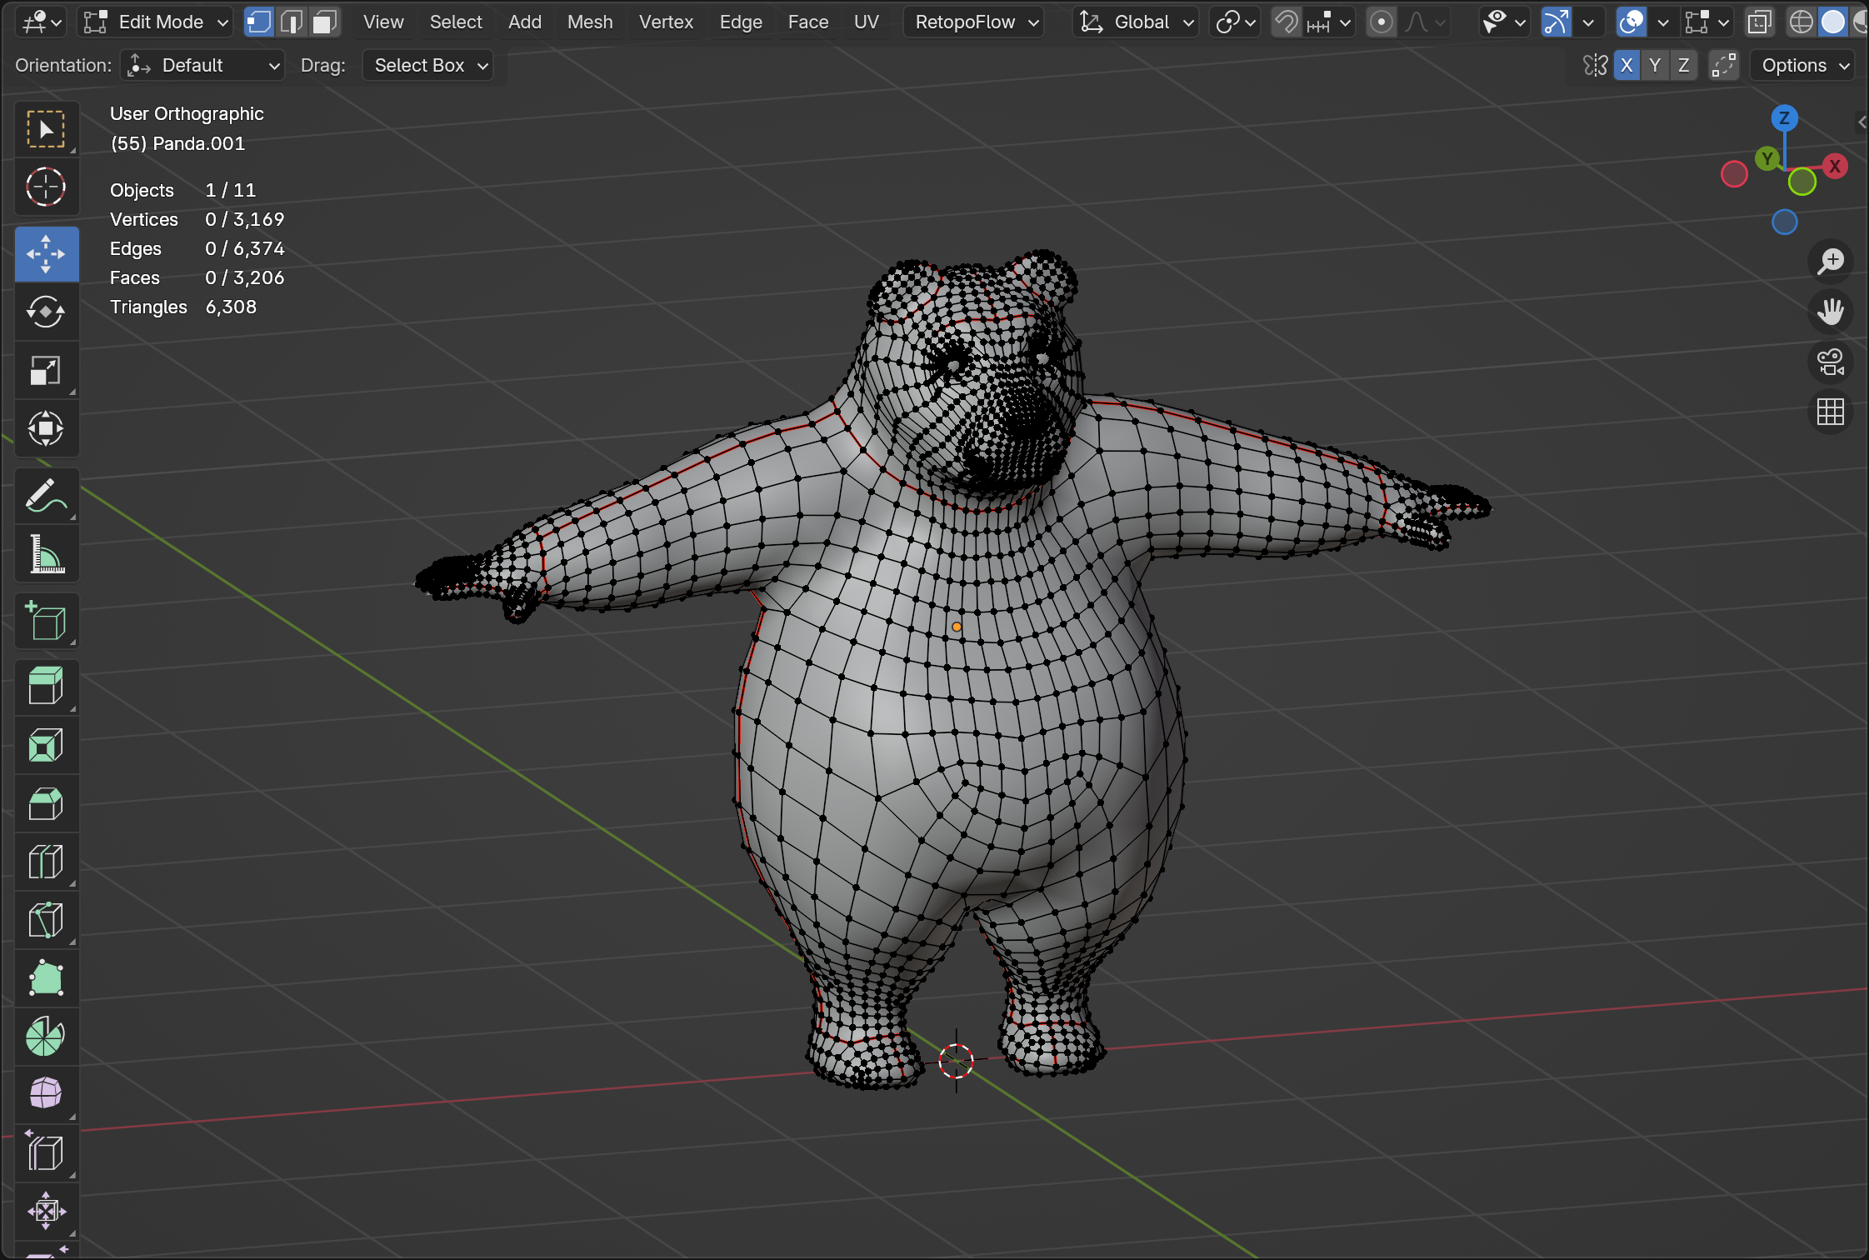The height and width of the screenshot is (1260, 1869).
Task: Open the UV menu
Action: pyautogui.click(x=866, y=22)
